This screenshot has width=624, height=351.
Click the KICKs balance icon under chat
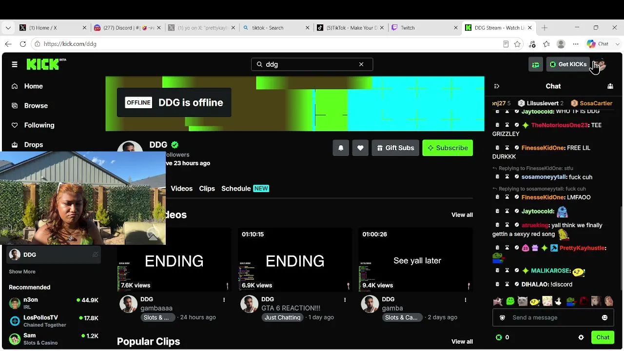tap(499, 337)
